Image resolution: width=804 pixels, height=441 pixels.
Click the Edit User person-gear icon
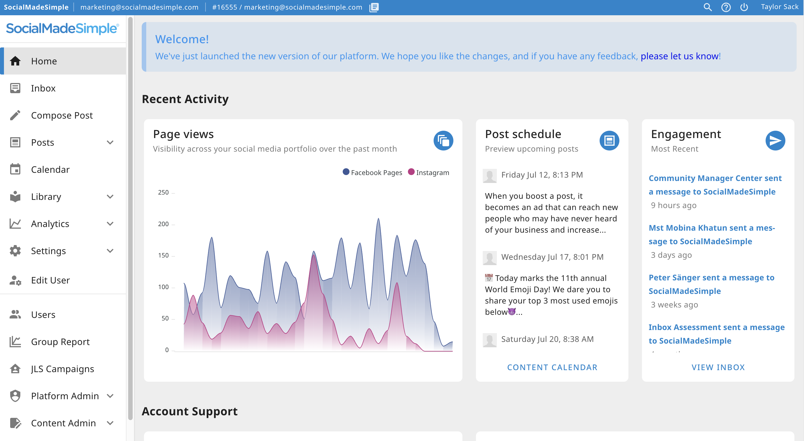coord(15,280)
